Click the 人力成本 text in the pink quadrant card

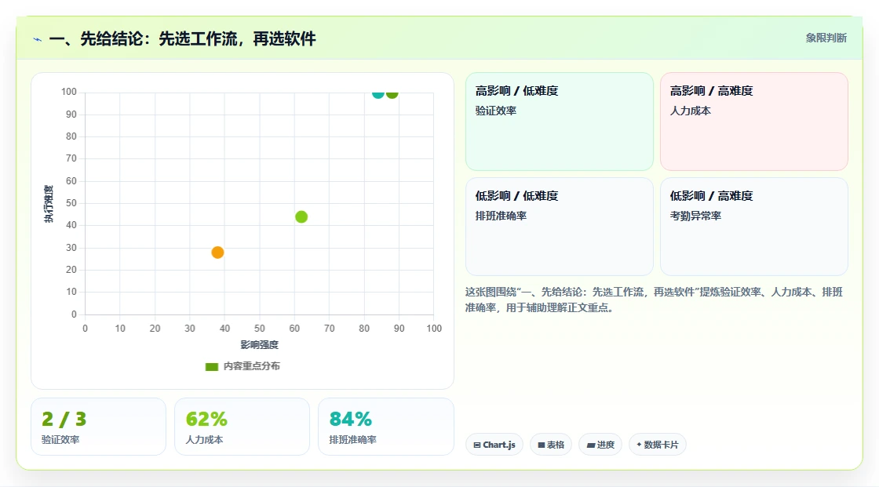pos(691,111)
